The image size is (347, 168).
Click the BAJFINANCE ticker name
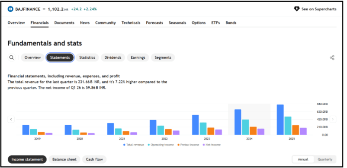(28, 9)
